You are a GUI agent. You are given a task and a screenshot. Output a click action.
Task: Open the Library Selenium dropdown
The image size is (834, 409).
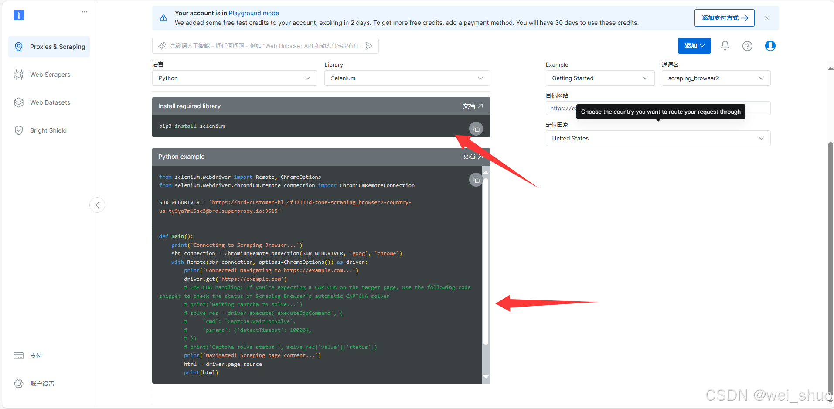tap(407, 78)
